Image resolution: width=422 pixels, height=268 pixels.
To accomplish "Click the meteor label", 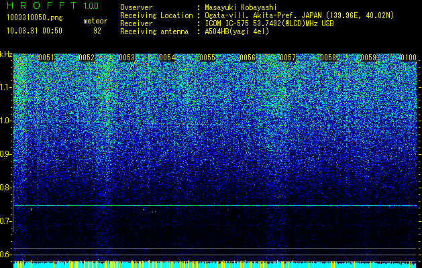I will [95, 21].
